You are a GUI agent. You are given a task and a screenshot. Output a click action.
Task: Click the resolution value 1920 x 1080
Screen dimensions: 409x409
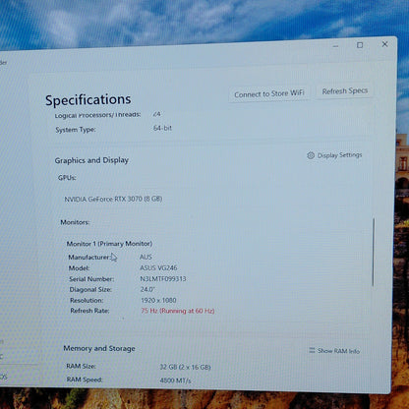tap(158, 300)
